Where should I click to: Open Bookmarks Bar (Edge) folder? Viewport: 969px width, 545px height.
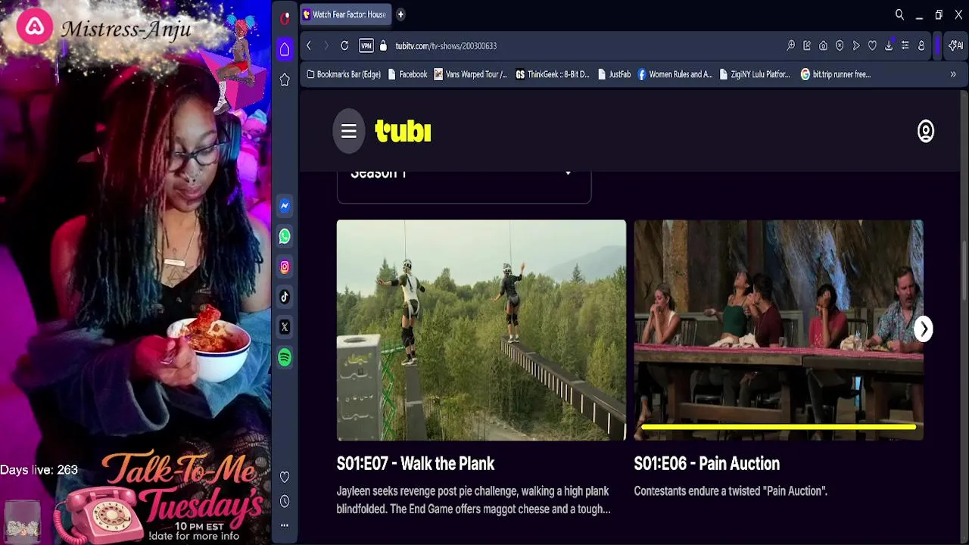point(344,74)
